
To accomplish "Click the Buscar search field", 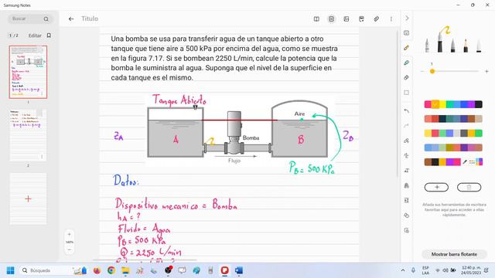I will coord(30,19).
